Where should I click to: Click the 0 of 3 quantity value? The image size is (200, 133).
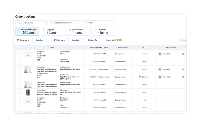point(144,69)
